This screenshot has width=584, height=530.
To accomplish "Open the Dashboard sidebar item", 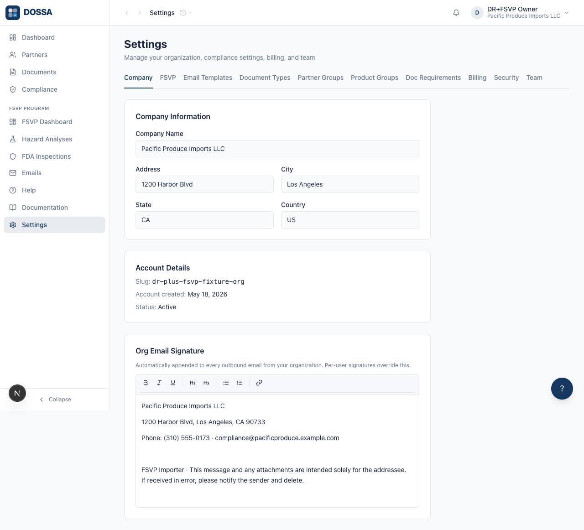I will [x=54, y=37].
